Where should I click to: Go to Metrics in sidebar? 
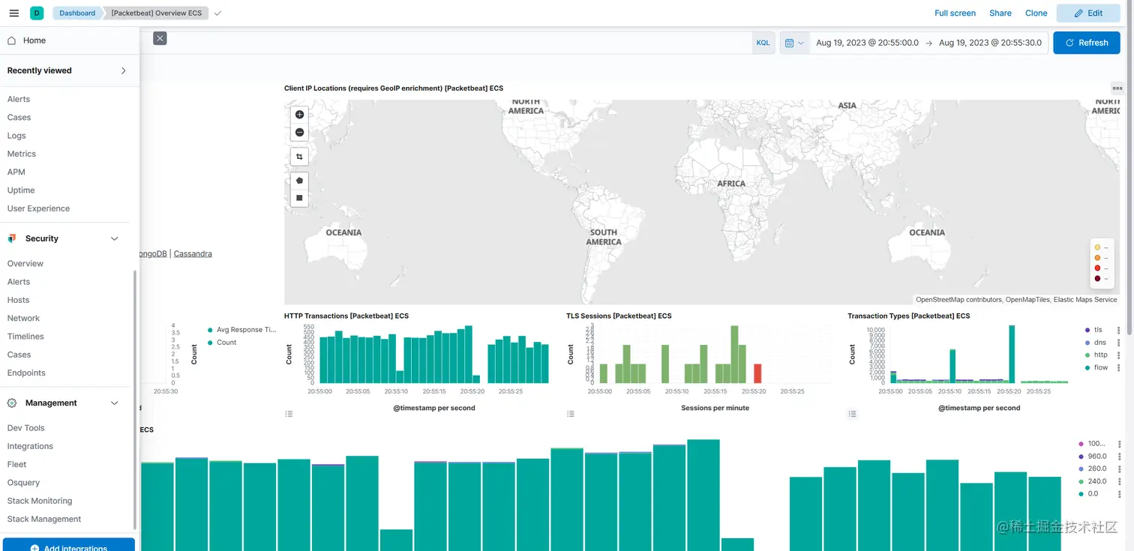tap(22, 154)
